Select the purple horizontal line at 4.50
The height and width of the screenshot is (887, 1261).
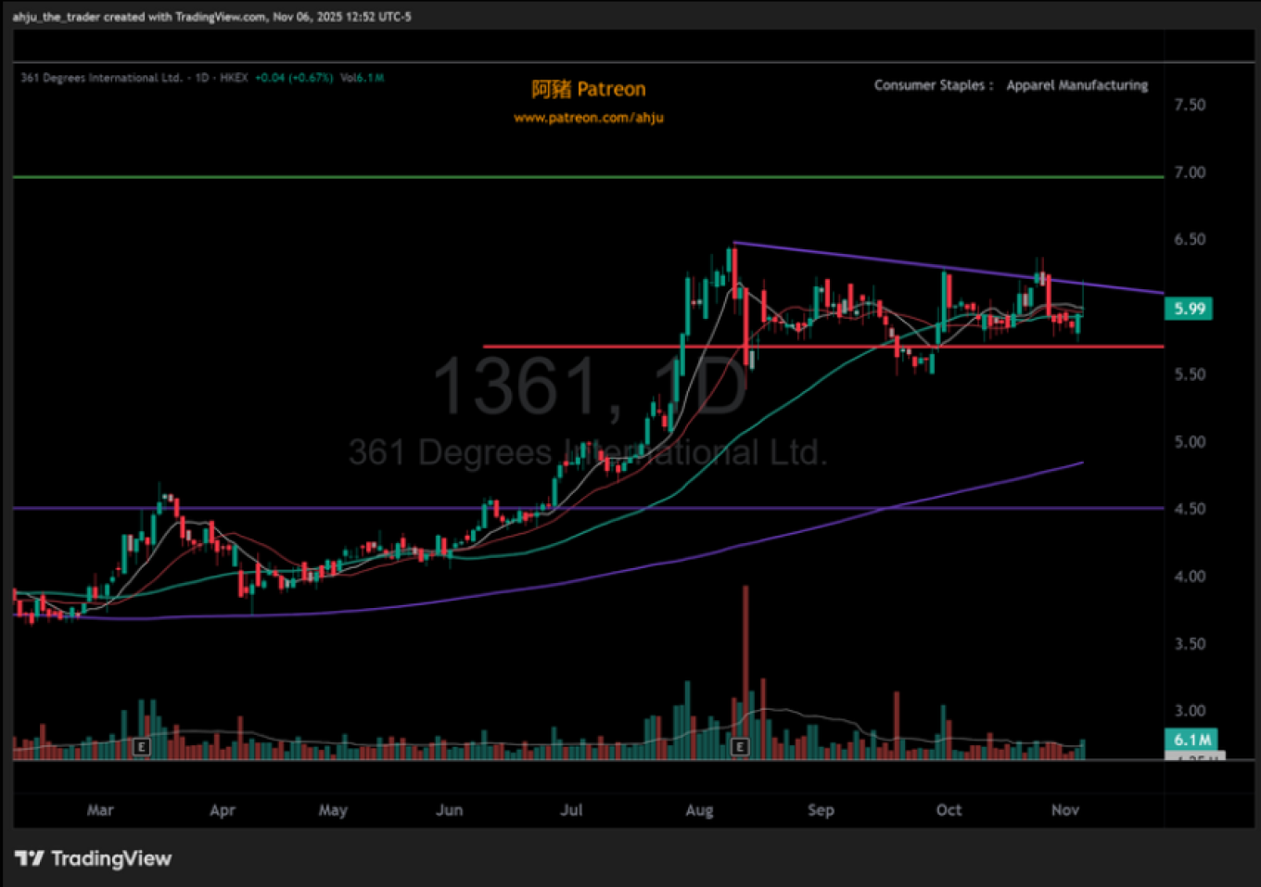point(371,508)
